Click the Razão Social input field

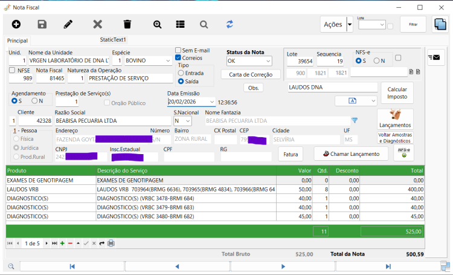[x=113, y=121]
